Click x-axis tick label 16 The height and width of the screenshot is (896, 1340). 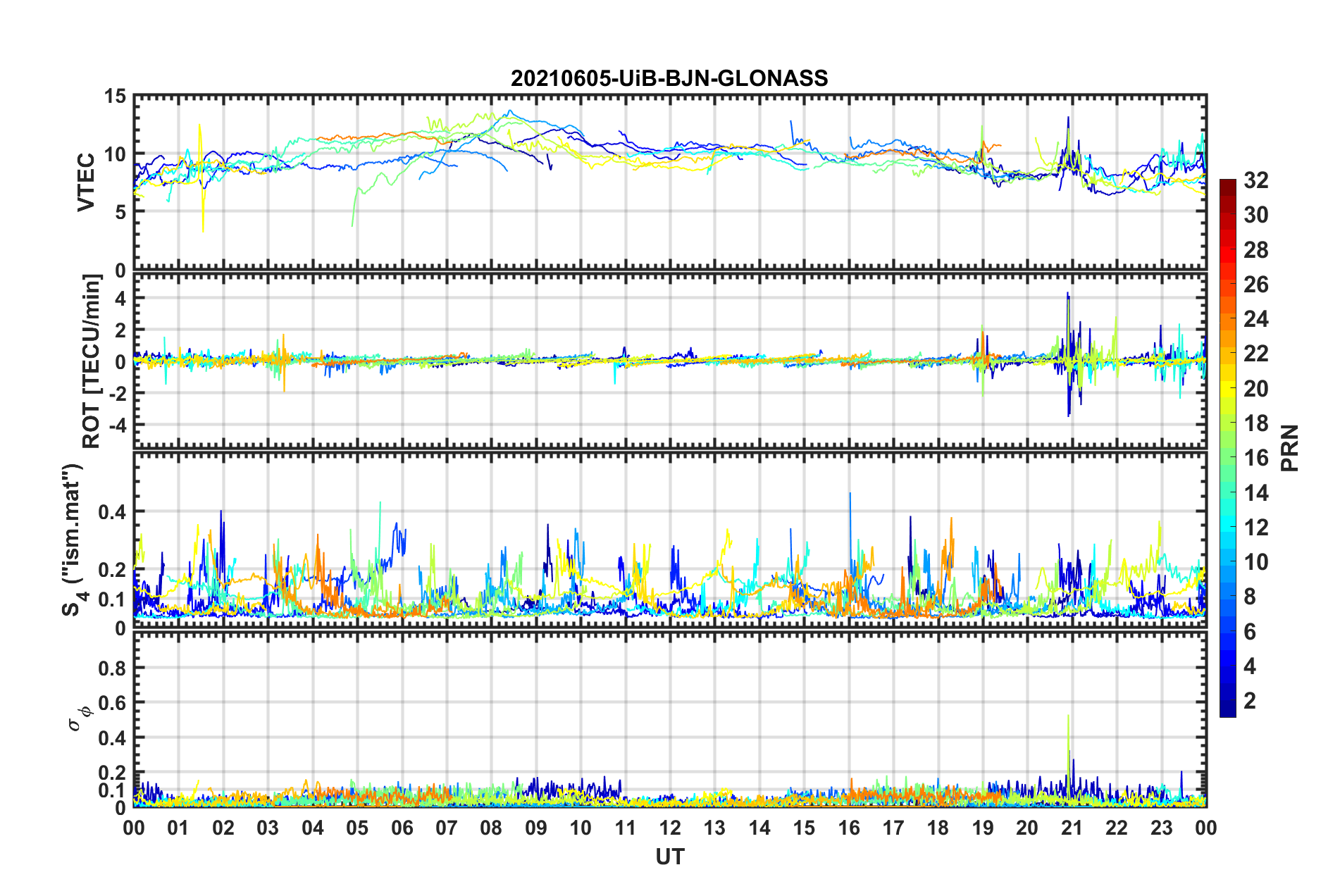pos(849,828)
